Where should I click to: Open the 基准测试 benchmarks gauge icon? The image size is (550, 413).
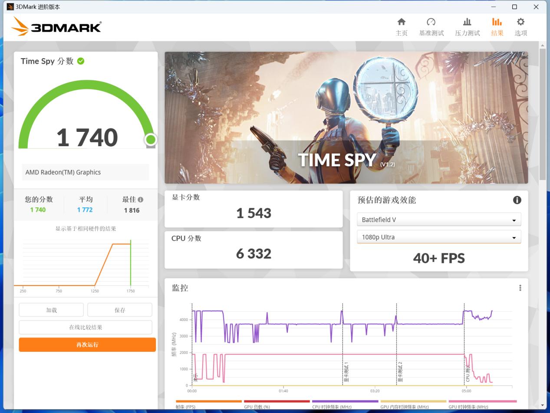[x=431, y=22]
